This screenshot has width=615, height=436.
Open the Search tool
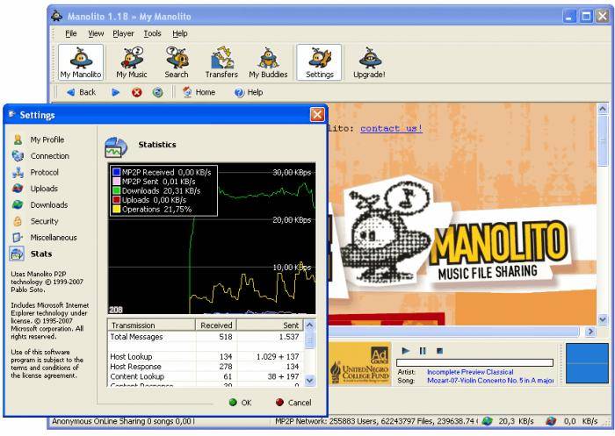(x=176, y=62)
